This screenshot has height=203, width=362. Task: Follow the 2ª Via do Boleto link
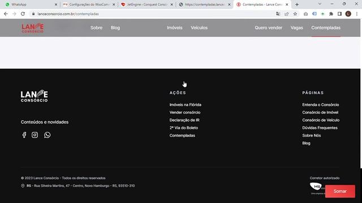(x=184, y=128)
